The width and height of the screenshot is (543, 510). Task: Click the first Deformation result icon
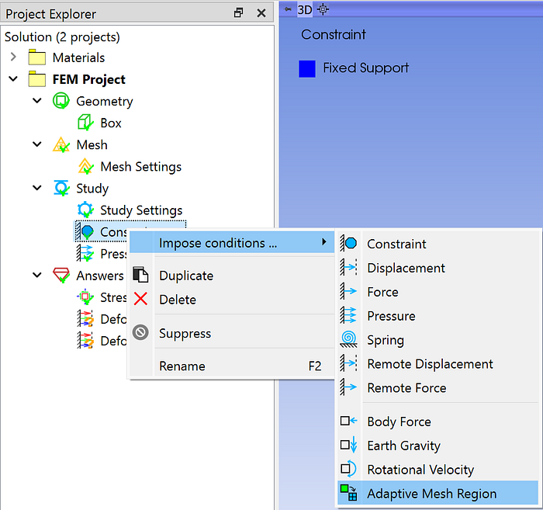click(85, 319)
